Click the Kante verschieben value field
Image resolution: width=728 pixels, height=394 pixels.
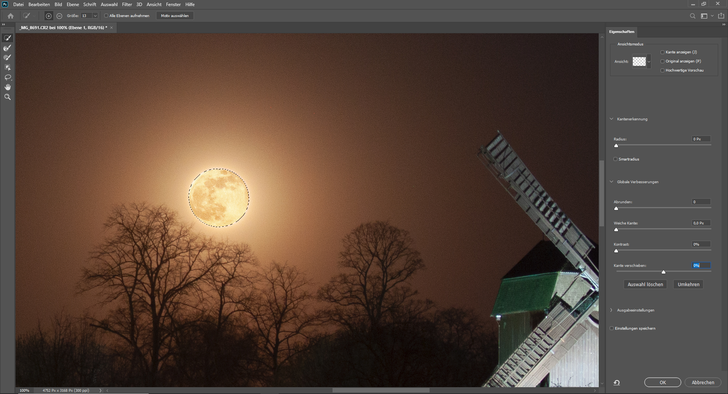(x=701, y=266)
